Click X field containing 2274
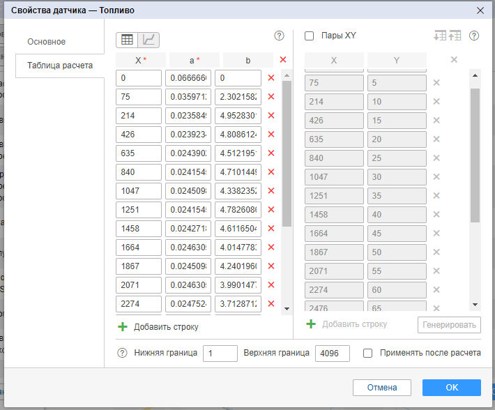The width and height of the screenshot is (495, 410). 139,304
